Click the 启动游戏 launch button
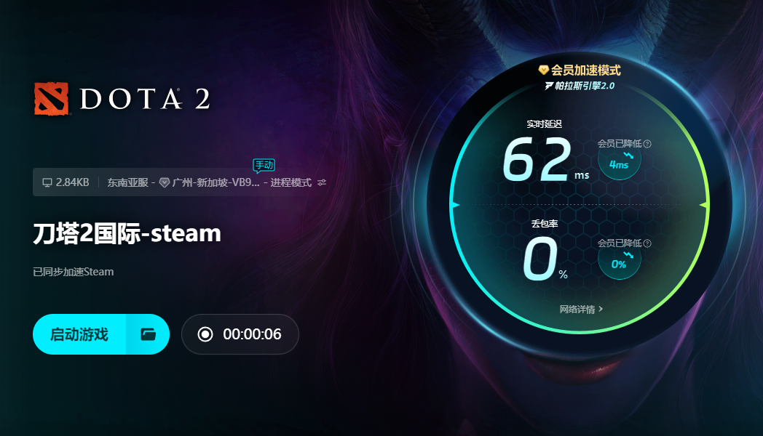 click(80, 334)
